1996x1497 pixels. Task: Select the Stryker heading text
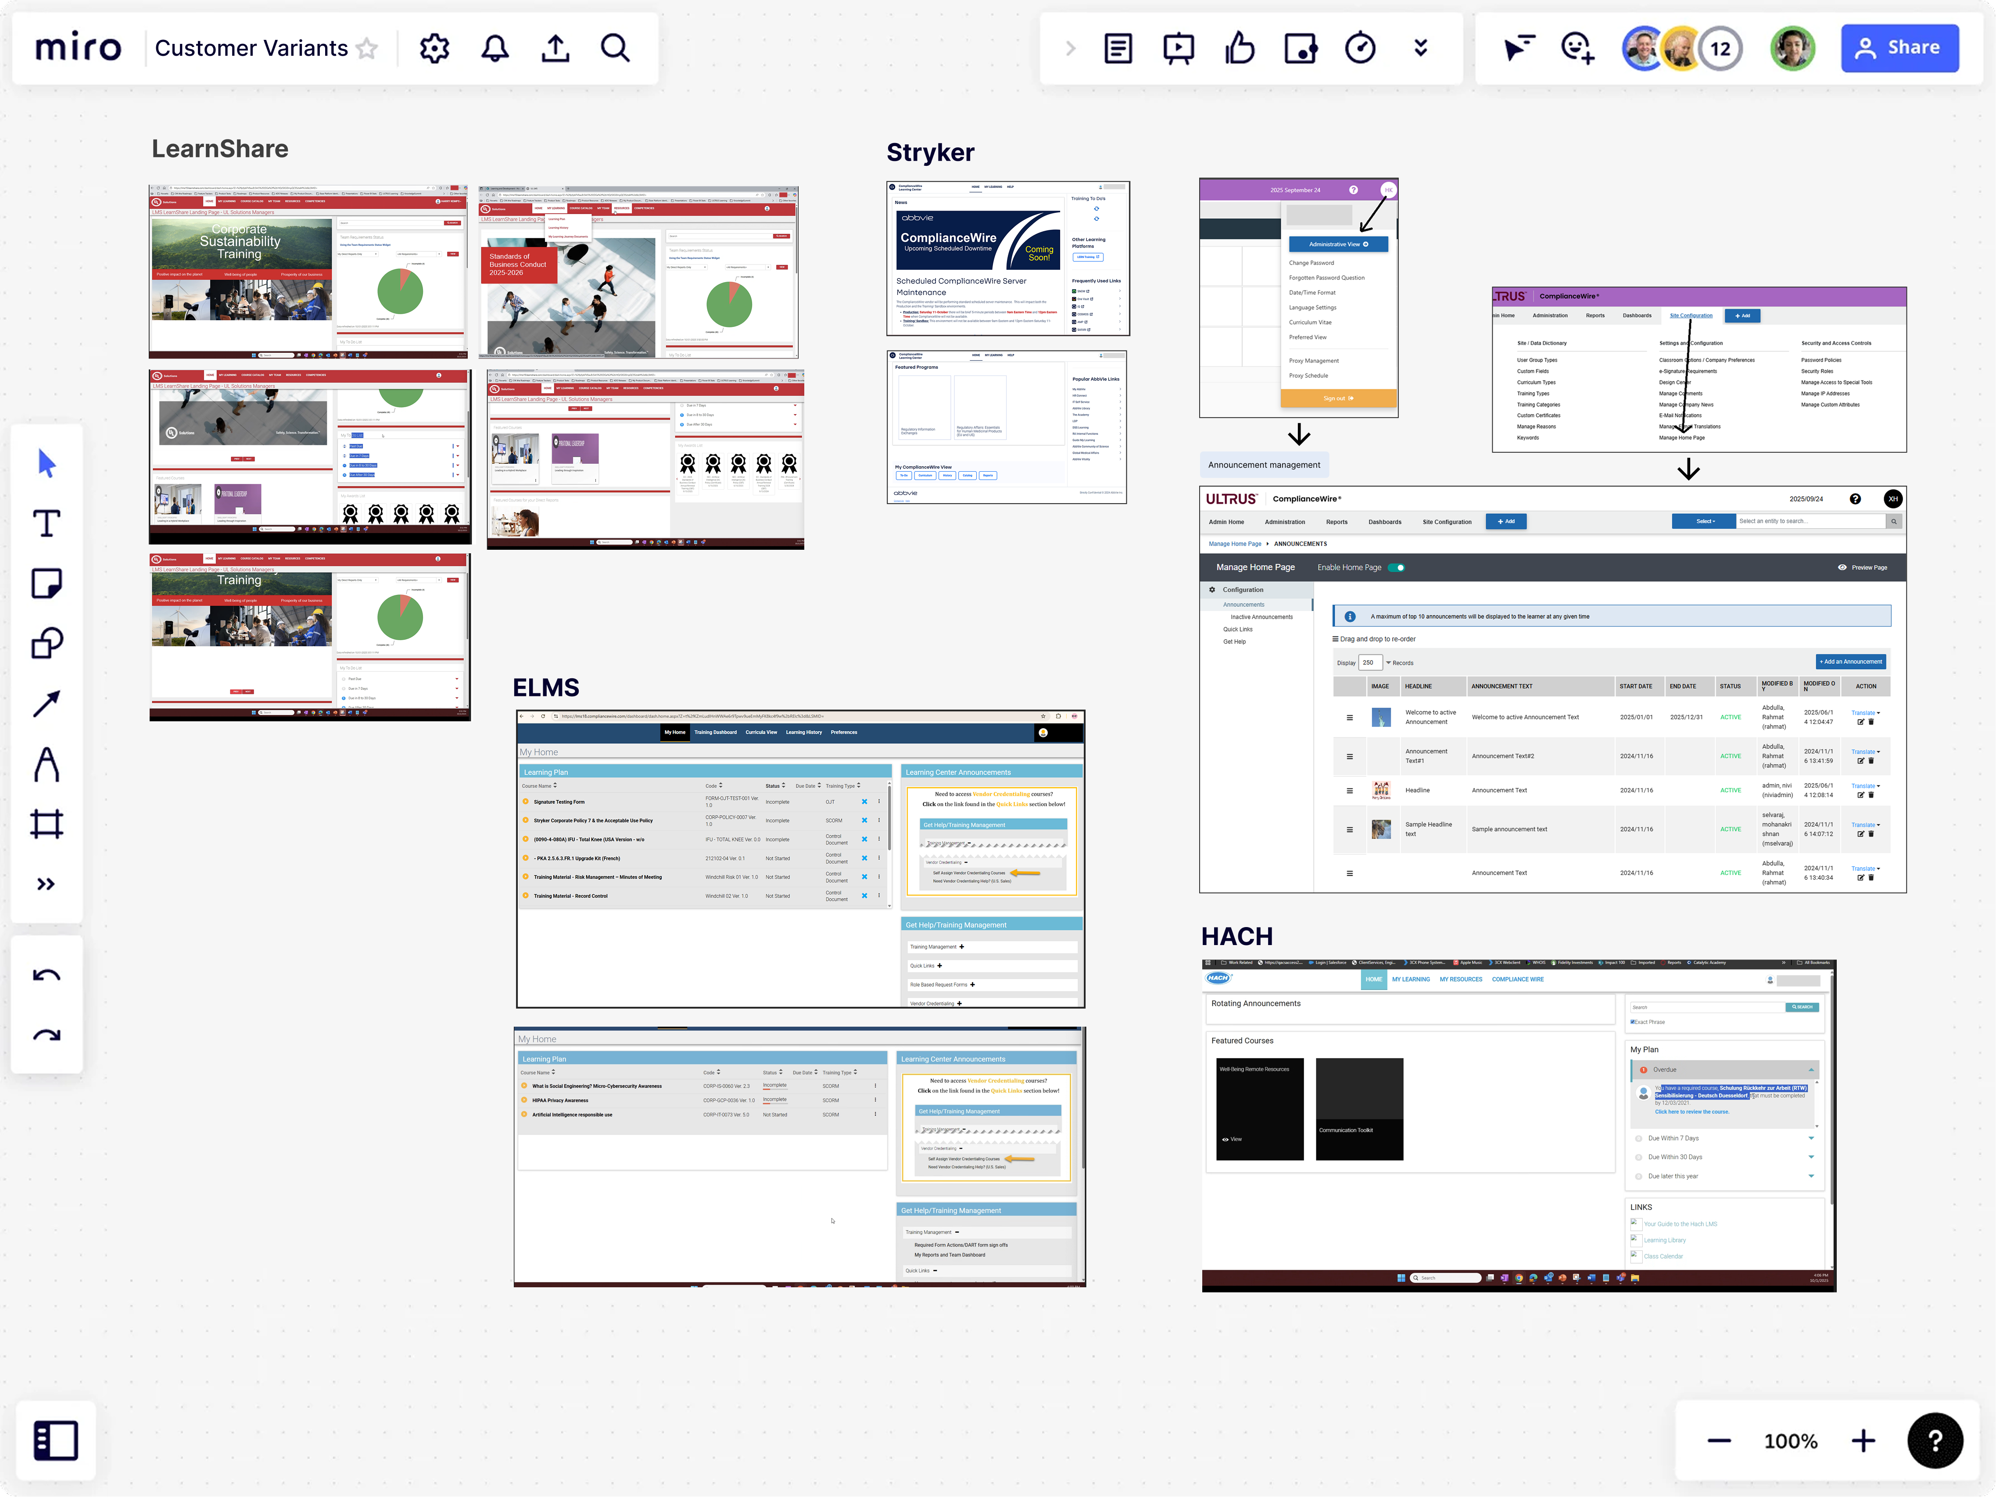coord(930,153)
